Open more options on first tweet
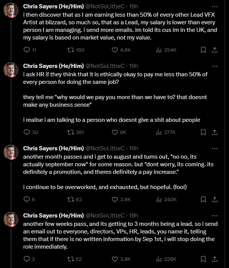 215,7
